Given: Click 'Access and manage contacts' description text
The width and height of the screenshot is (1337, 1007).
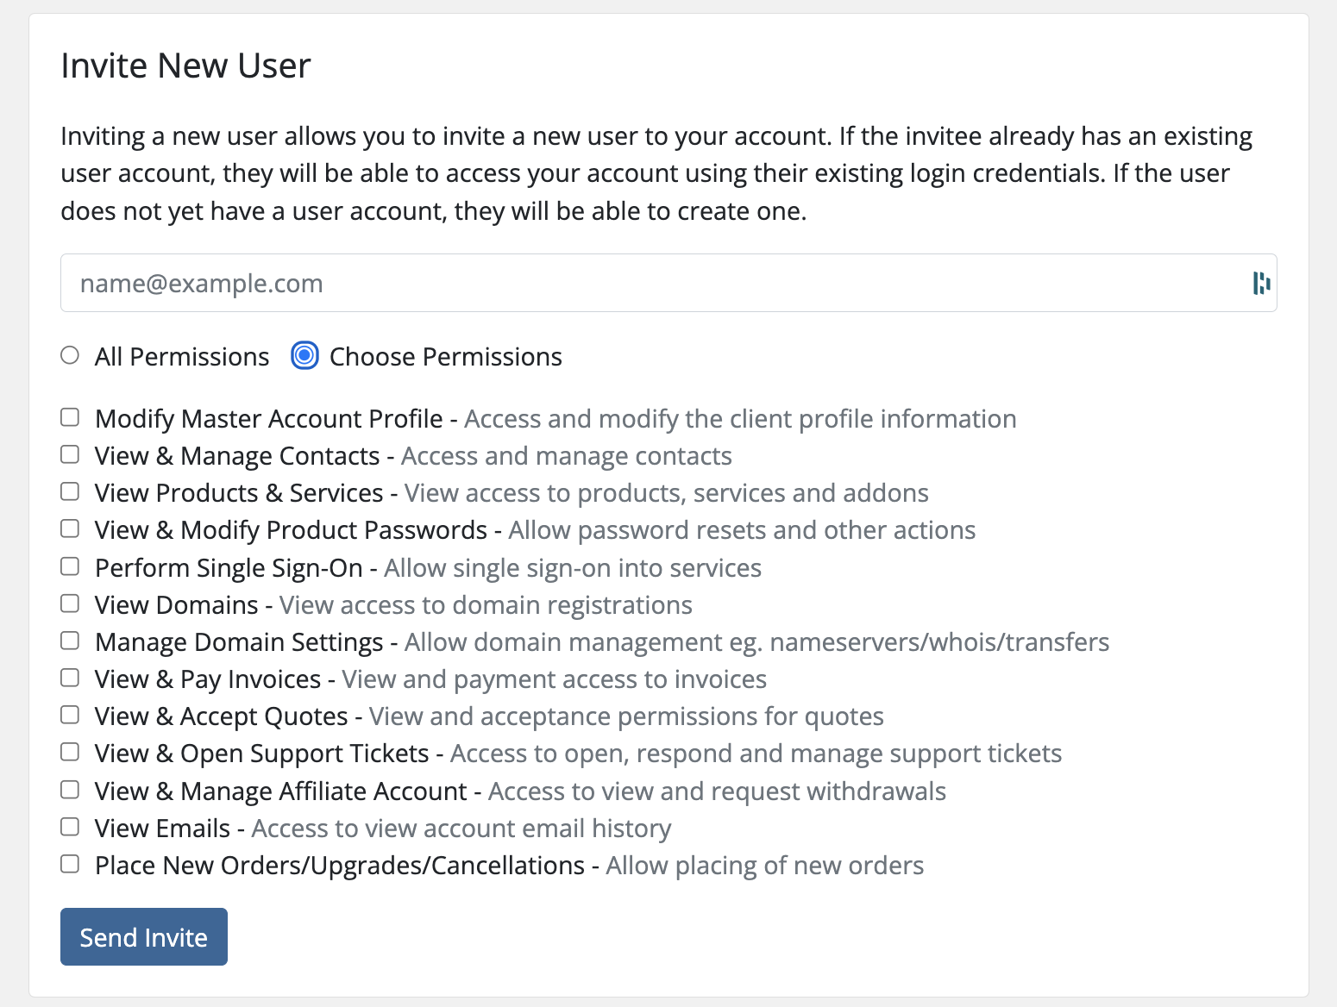Looking at the screenshot, I should 567,455.
